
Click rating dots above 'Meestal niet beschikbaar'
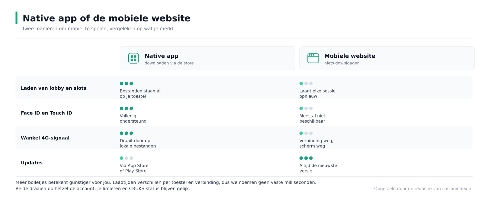306,108
